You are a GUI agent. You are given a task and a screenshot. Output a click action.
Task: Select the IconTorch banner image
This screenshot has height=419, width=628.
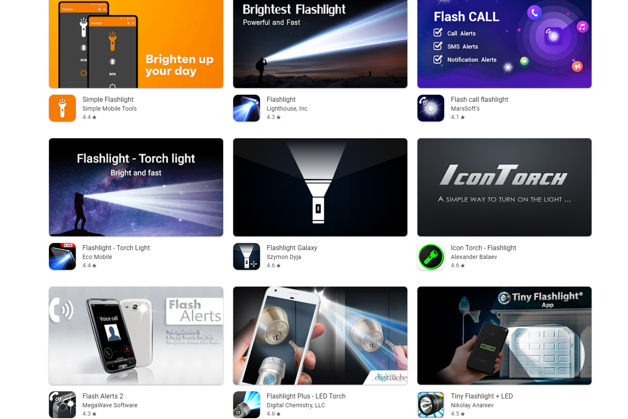pos(504,187)
